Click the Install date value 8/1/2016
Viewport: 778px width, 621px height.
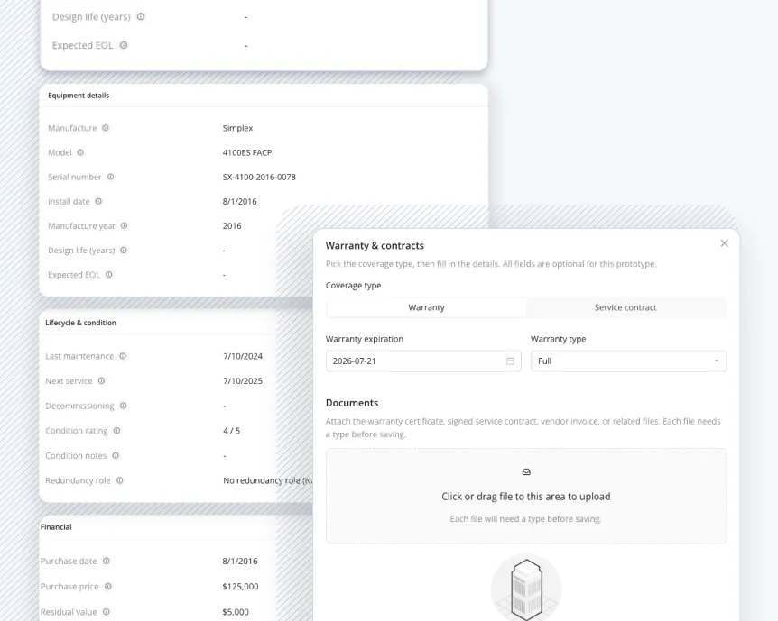240,201
